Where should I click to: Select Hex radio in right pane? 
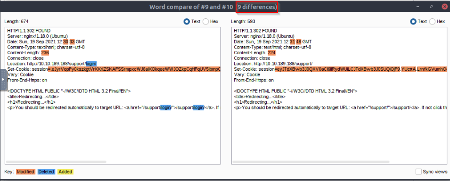click(433, 22)
